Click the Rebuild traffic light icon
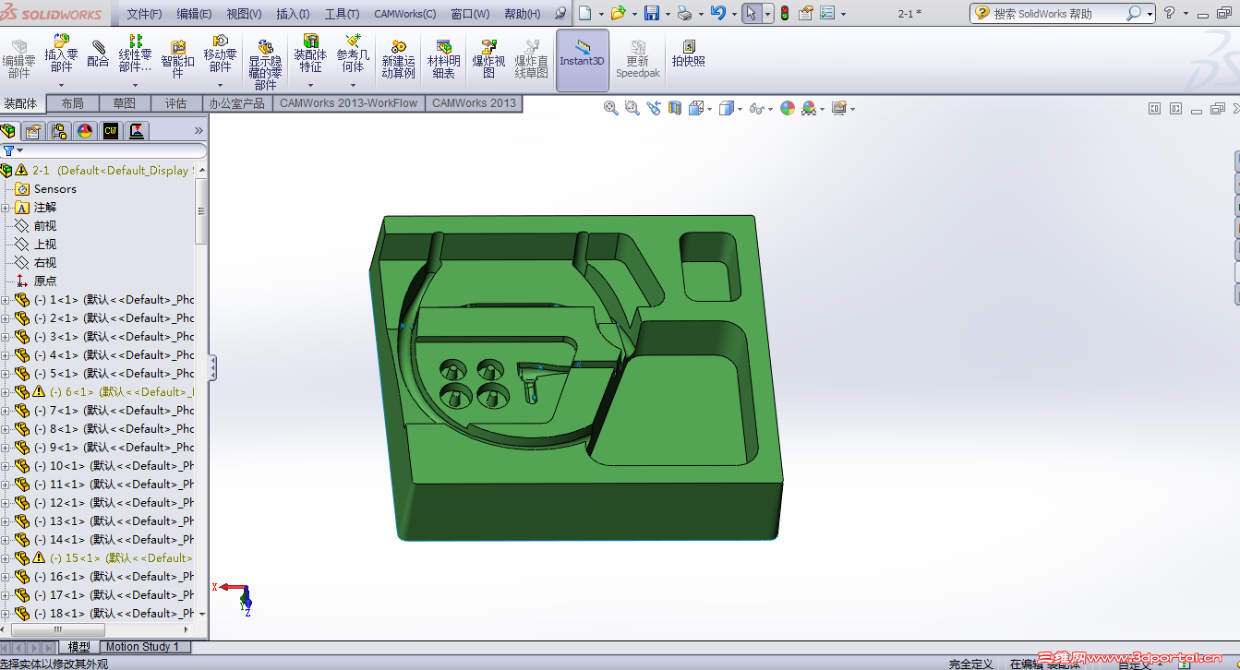The height and width of the screenshot is (670, 1240). click(x=785, y=13)
